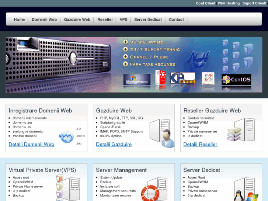The width and height of the screenshot is (268, 201).
Task: Follow the Detalii Gazduire link
Action: pos(114,144)
